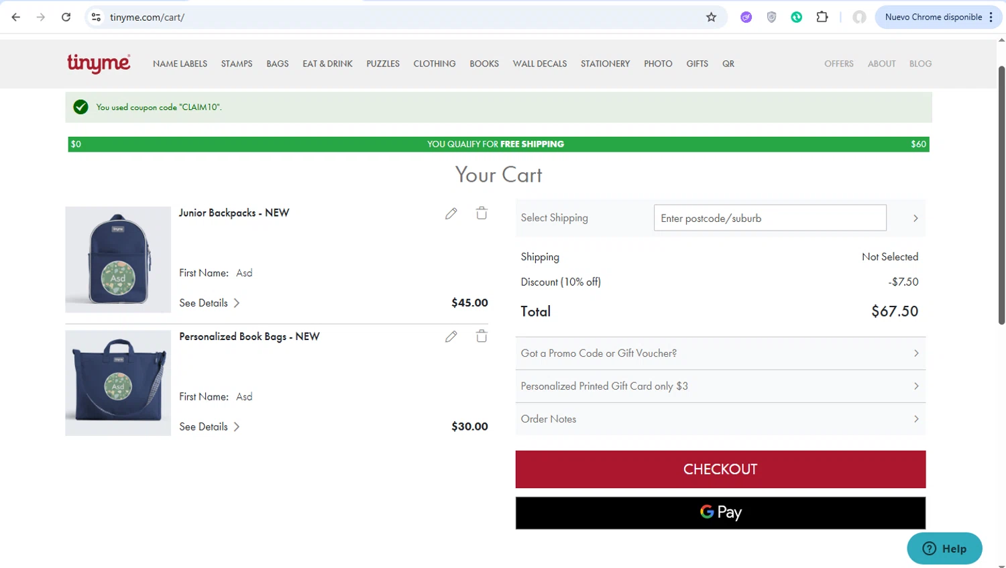Open the STATIONERY menu
This screenshot has width=1006, height=568.
(606, 64)
